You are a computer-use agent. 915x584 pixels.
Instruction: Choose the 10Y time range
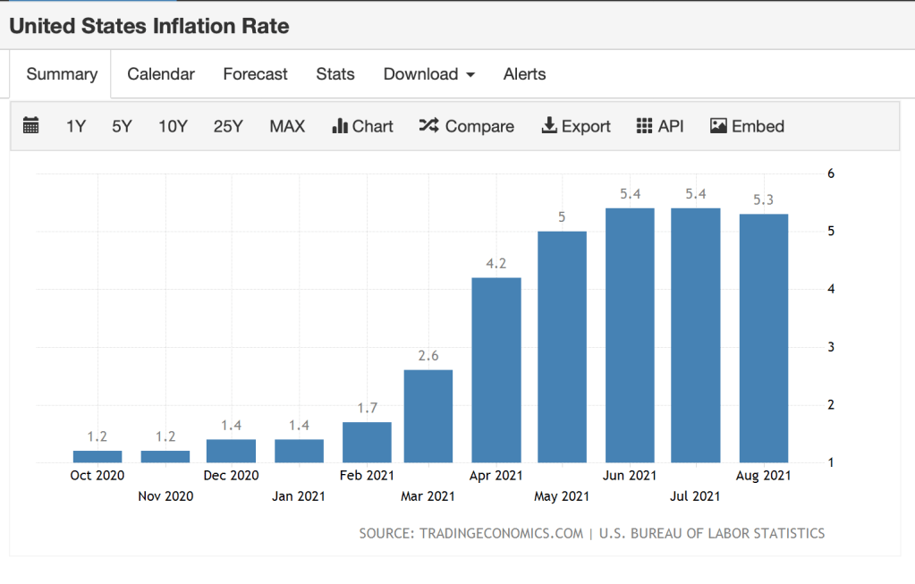[173, 126]
